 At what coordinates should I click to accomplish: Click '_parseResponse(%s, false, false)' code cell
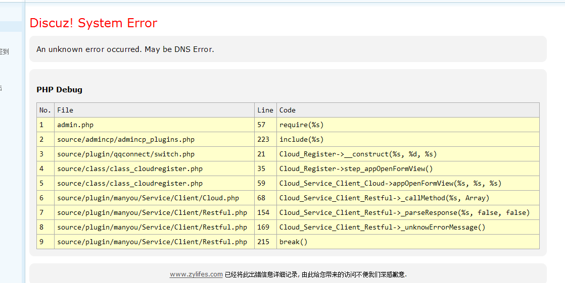[408, 212]
